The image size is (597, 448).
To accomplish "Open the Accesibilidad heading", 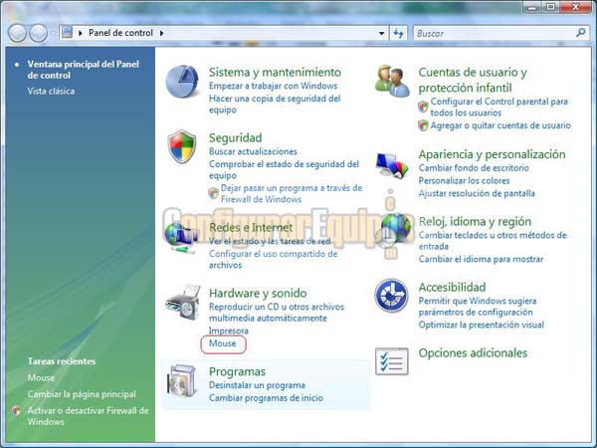I will [x=453, y=288].
